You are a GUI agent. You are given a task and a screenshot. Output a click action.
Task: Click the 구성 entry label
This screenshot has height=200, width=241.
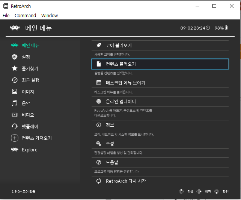tap(110, 144)
